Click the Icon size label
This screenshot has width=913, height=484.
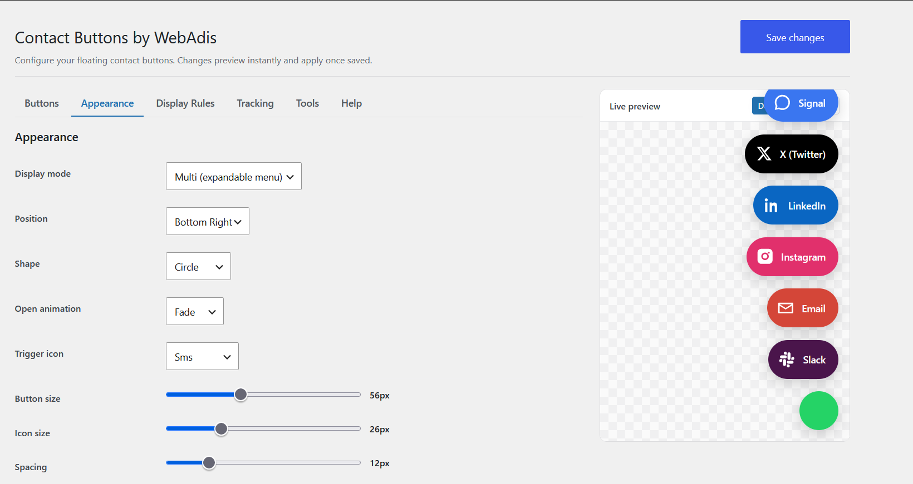coord(32,433)
